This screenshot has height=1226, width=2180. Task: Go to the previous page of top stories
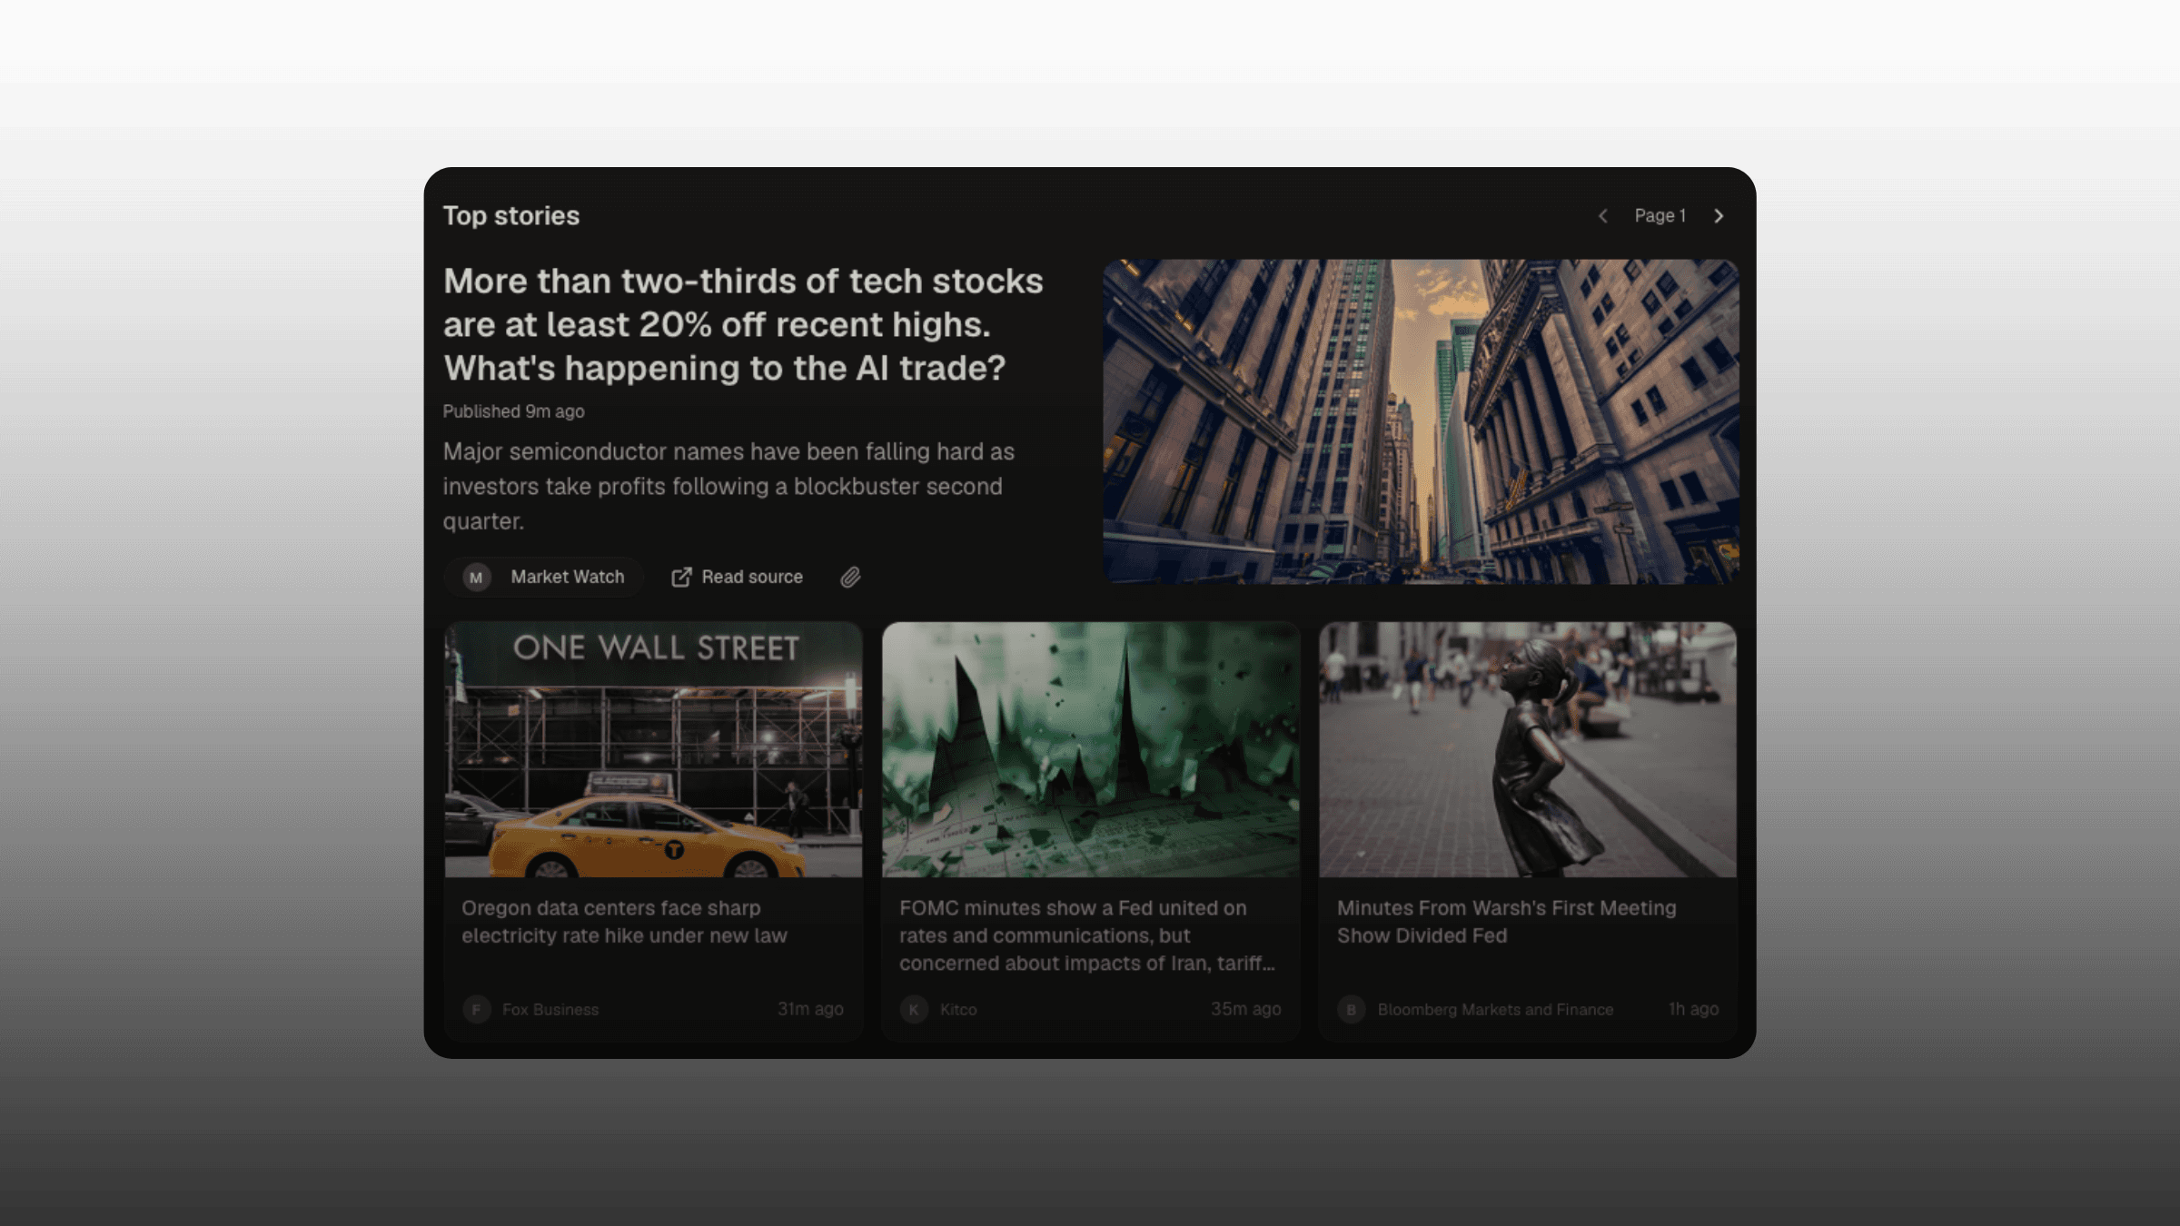pyautogui.click(x=1603, y=216)
